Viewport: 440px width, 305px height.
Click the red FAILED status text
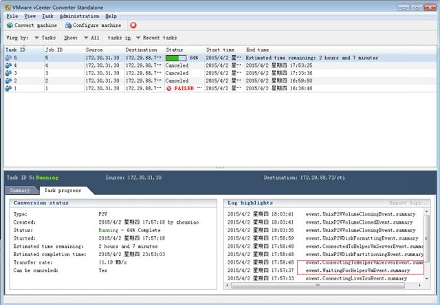[x=184, y=88]
